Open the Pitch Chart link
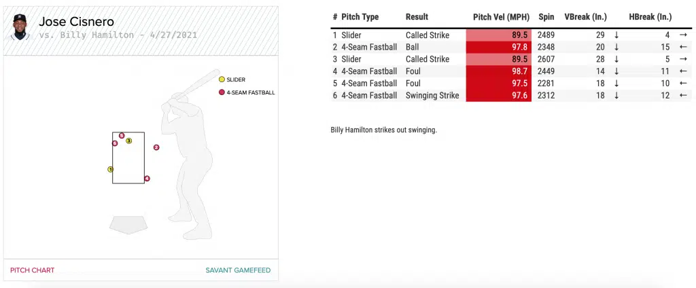Image resolution: width=696 pixels, height=288 pixels. pos(32,270)
